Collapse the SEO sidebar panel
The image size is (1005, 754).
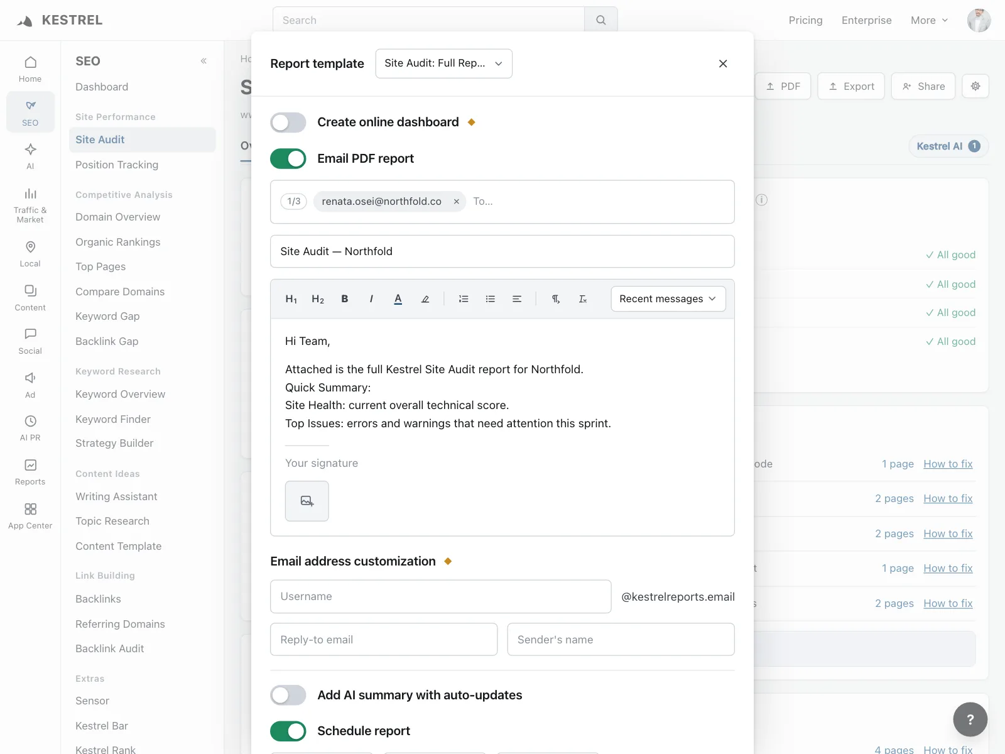[x=204, y=61]
